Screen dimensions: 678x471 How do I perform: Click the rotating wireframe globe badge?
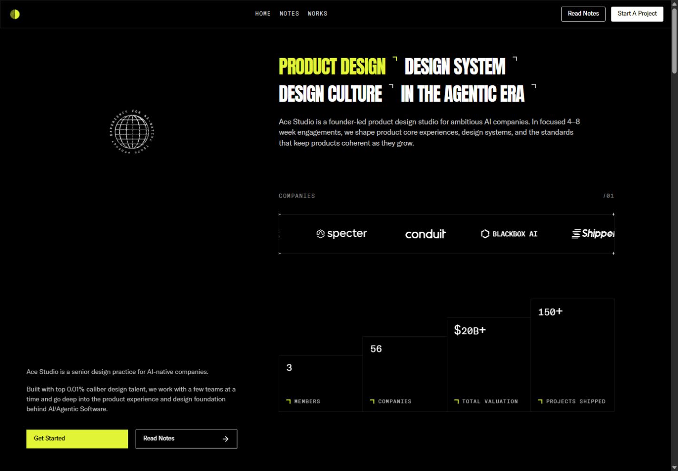tap(132, 132)
